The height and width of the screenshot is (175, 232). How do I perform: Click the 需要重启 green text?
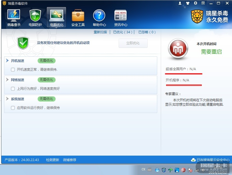tap(211, 52)
